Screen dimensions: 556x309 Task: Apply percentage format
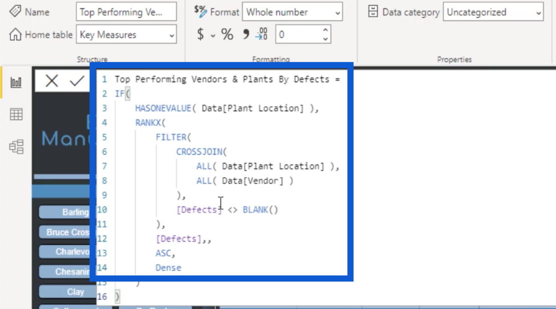coord(227,35)
